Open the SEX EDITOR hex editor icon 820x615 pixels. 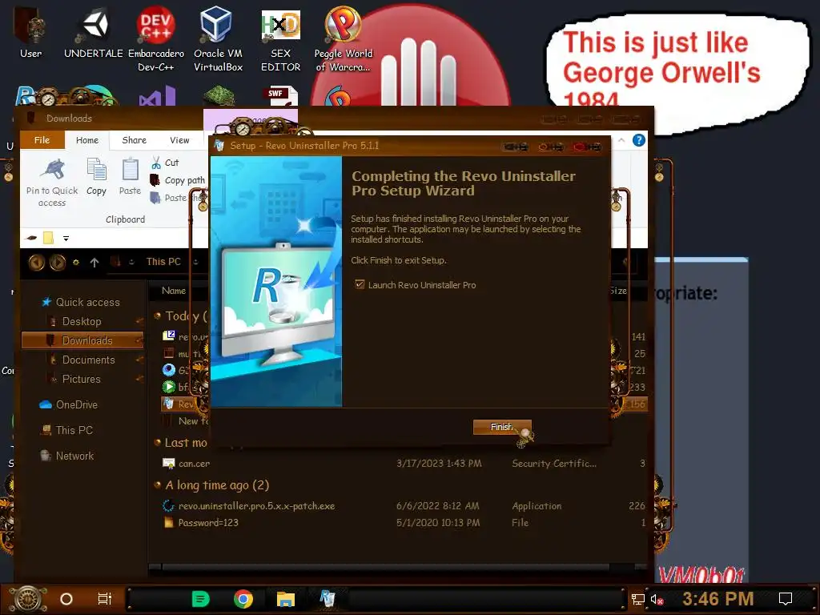click(281, 39)
